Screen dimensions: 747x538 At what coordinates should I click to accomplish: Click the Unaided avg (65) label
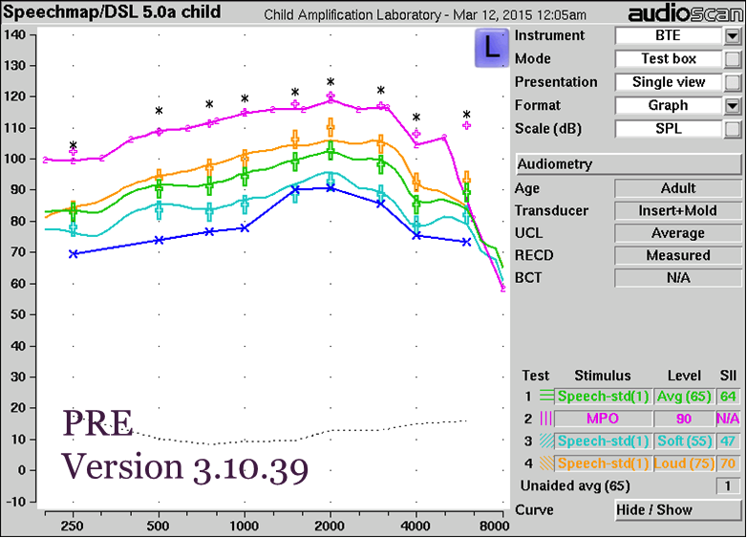[575, 486]
